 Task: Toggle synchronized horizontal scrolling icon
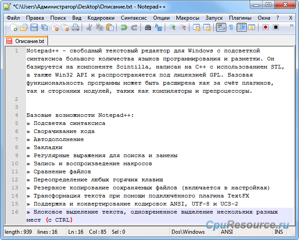click(207, 28)
